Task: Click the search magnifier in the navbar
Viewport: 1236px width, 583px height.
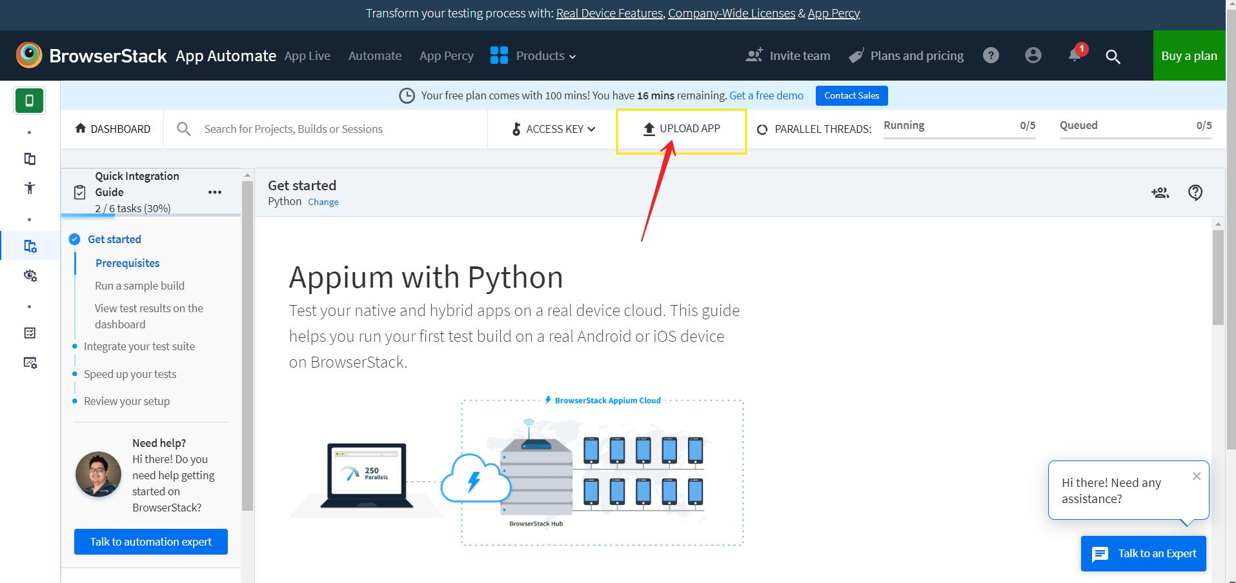Action: pyautogui.click(x=1113, y=56)
